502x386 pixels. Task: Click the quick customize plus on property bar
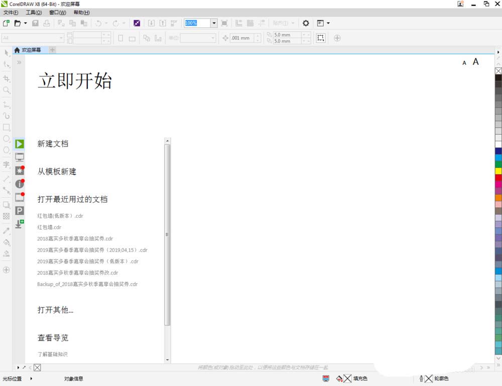pyautogui.click(x=337, y=38)
